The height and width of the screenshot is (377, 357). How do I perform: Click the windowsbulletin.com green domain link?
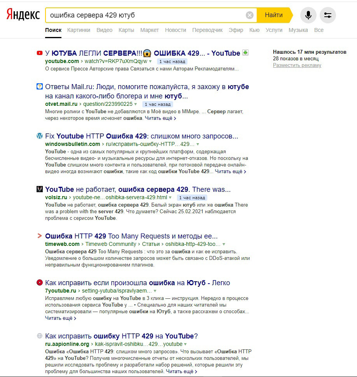(73, 144)
